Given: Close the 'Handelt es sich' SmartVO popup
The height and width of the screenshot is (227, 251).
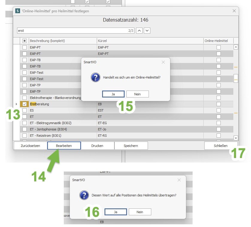Looking at the screenshot, I should [x=163, y=62].
